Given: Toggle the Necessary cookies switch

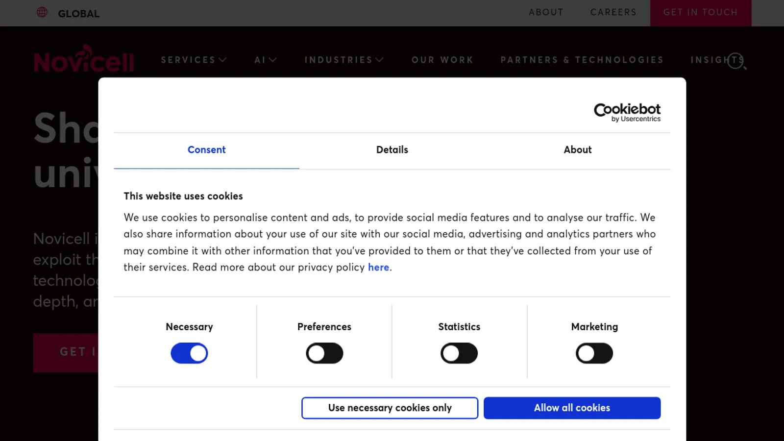Looking at the screenshot, I should (189, 353).
